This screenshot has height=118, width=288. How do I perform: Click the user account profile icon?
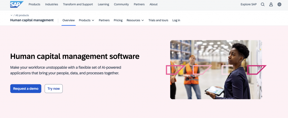tap(271, 4)
